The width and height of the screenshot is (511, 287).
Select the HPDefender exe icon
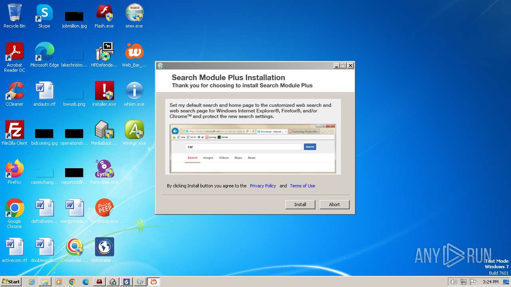point(104,55)
